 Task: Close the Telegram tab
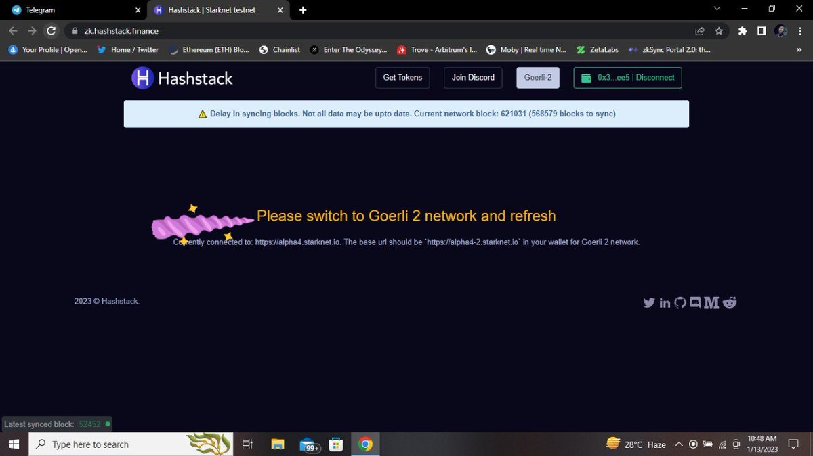coord(138,10)
